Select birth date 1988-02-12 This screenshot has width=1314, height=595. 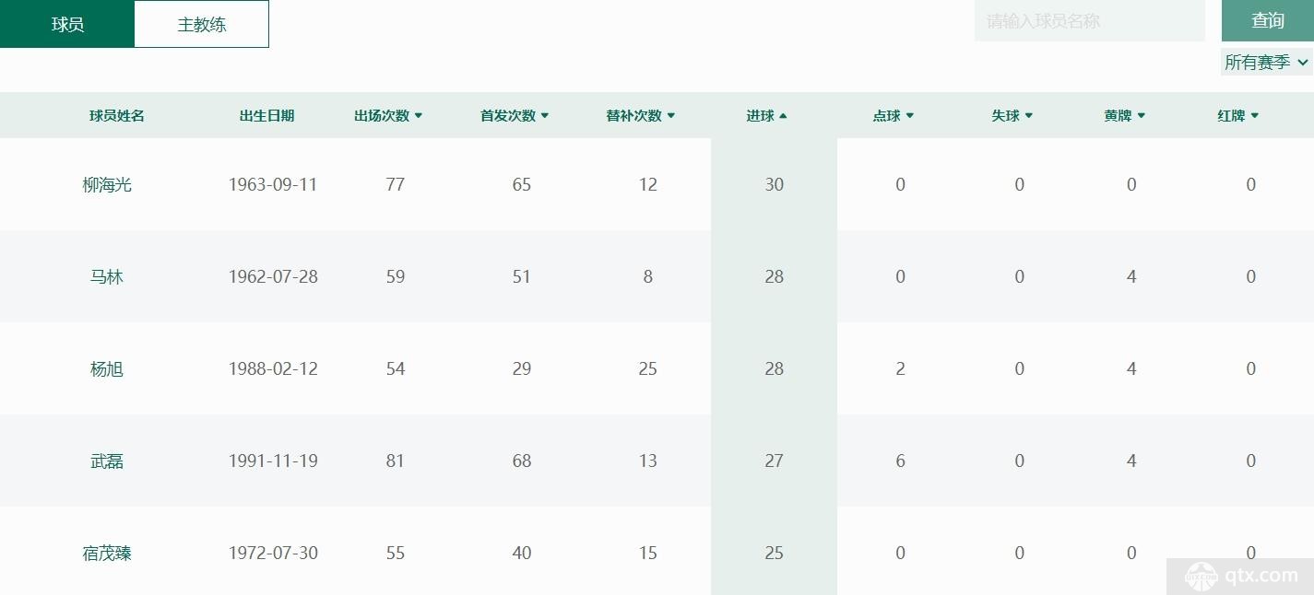(x=273, y=368)
